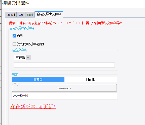This screenshot has height=125, width=145.
Task: Click the 示例 label
Action: click(16, 84)
